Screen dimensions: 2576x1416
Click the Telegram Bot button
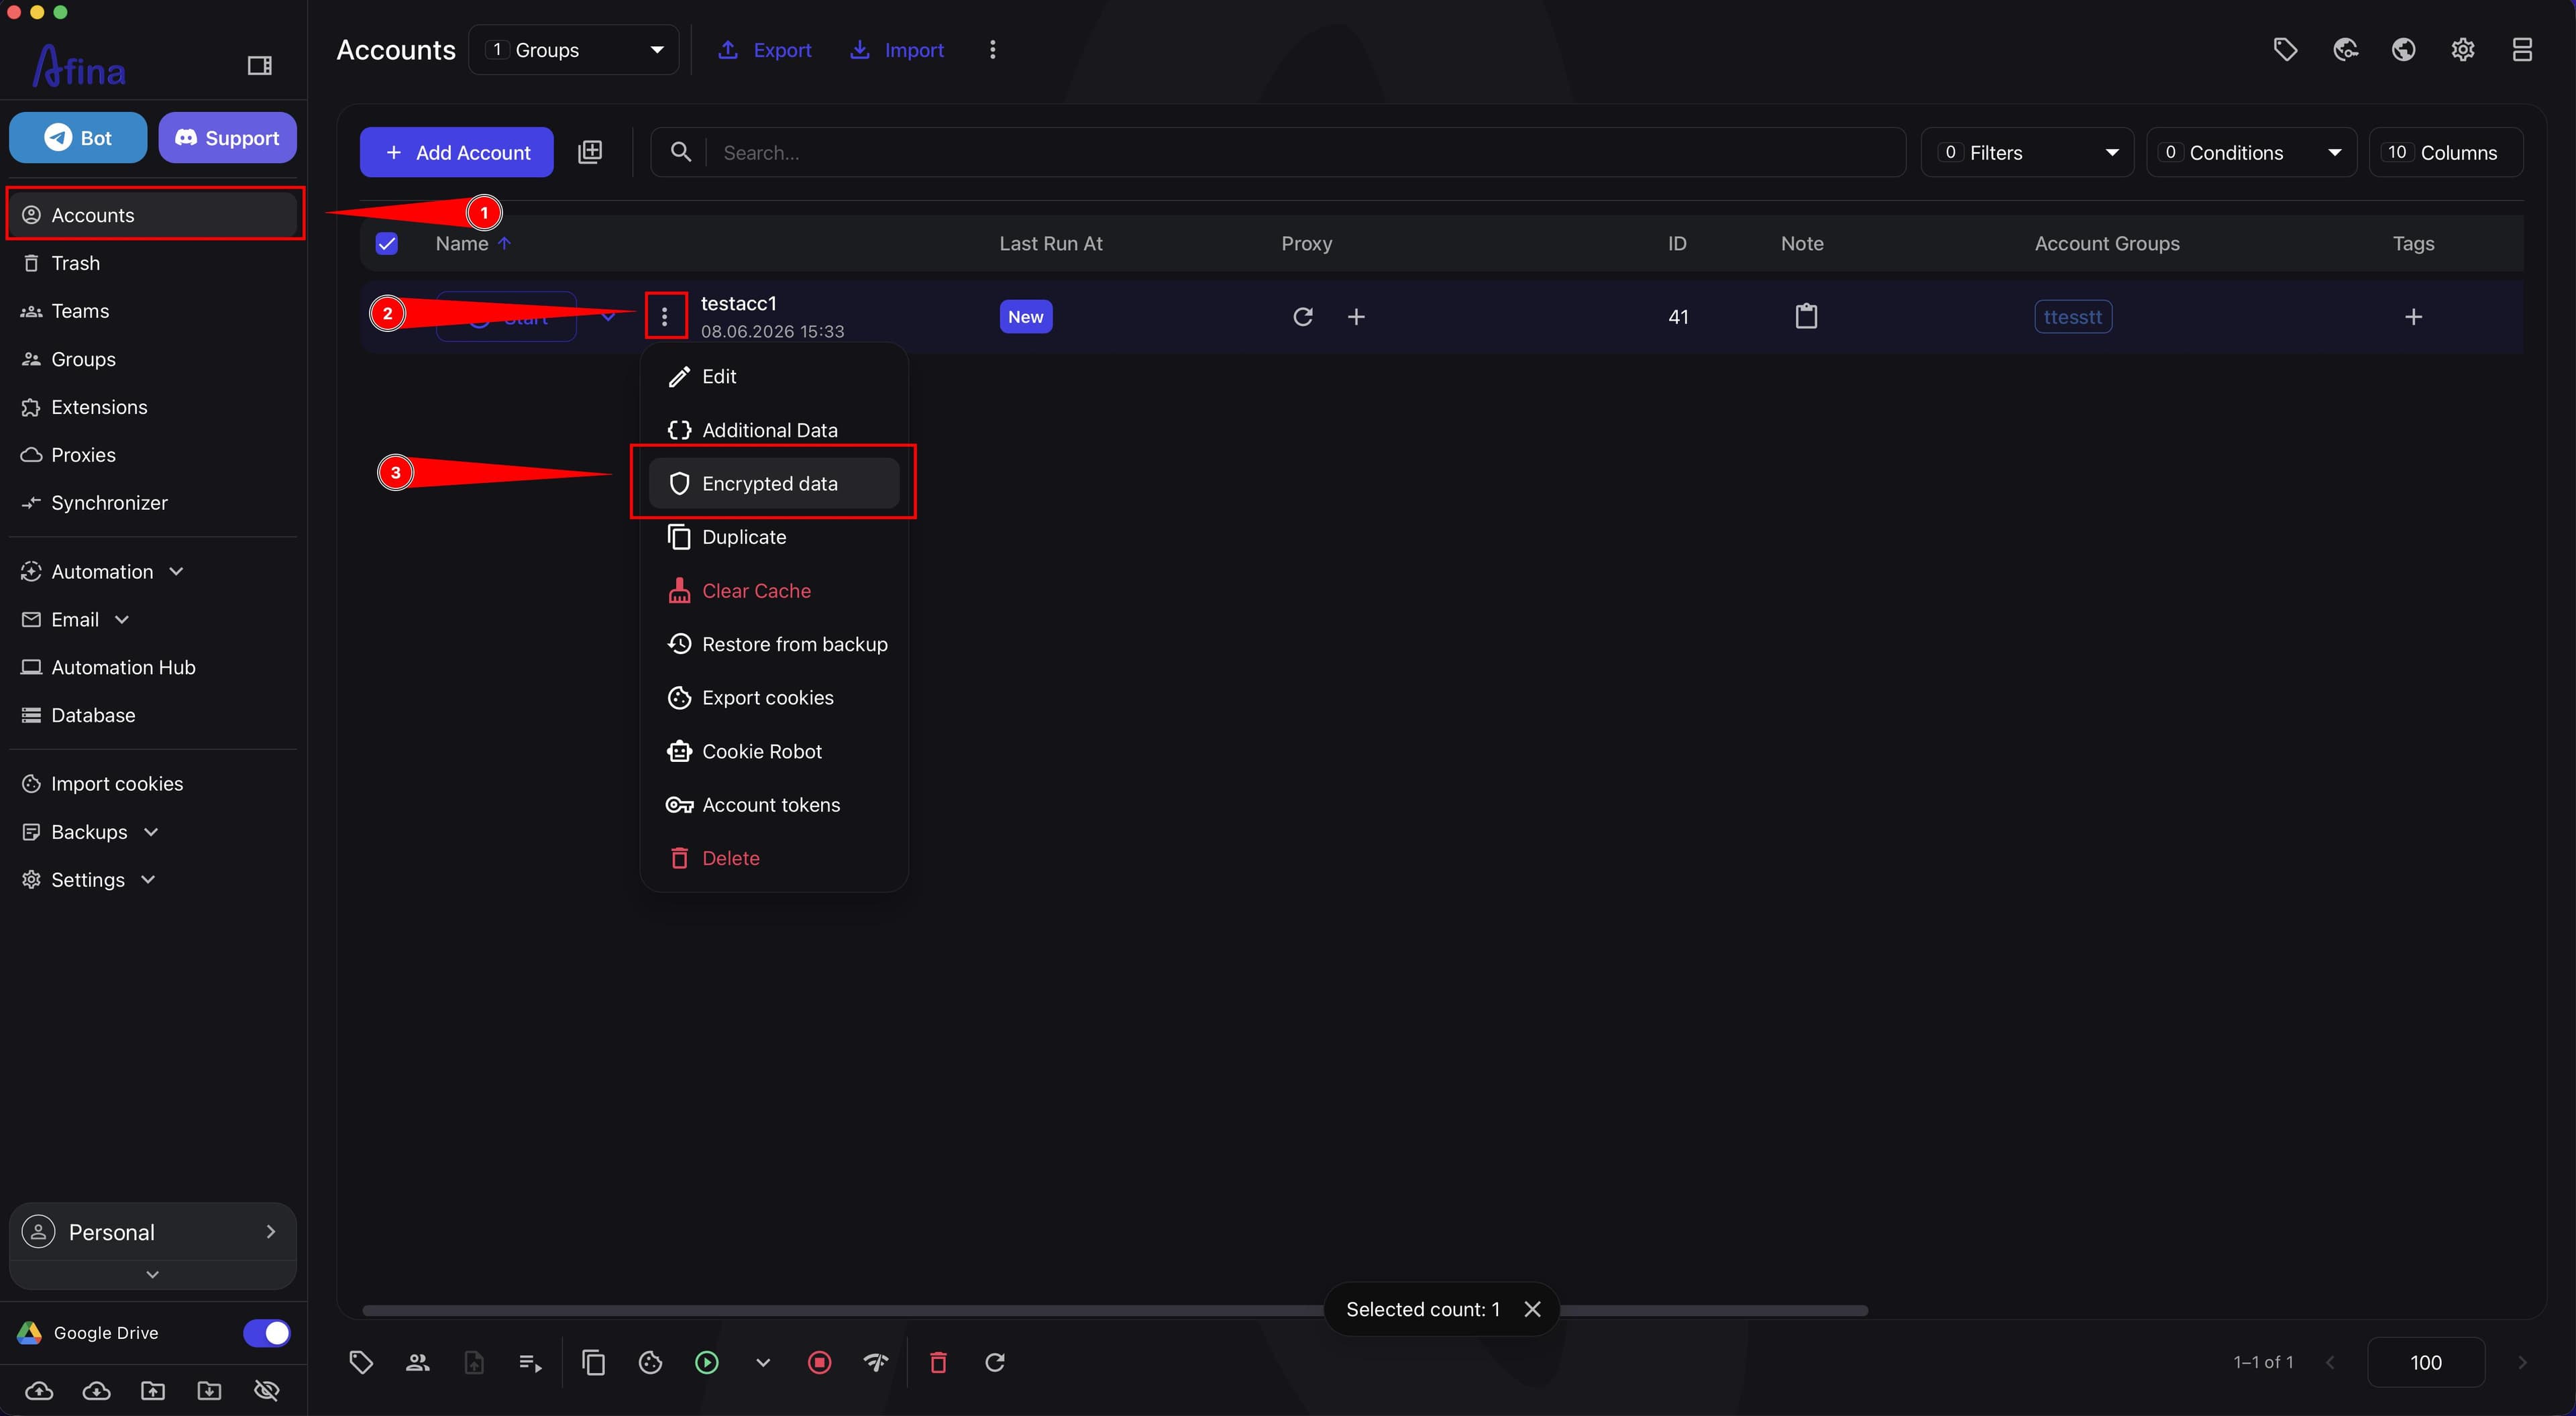78,138
